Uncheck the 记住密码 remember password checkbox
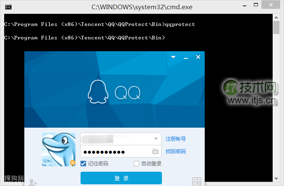This screenshot has height=186, width=284. coord(83,163)
